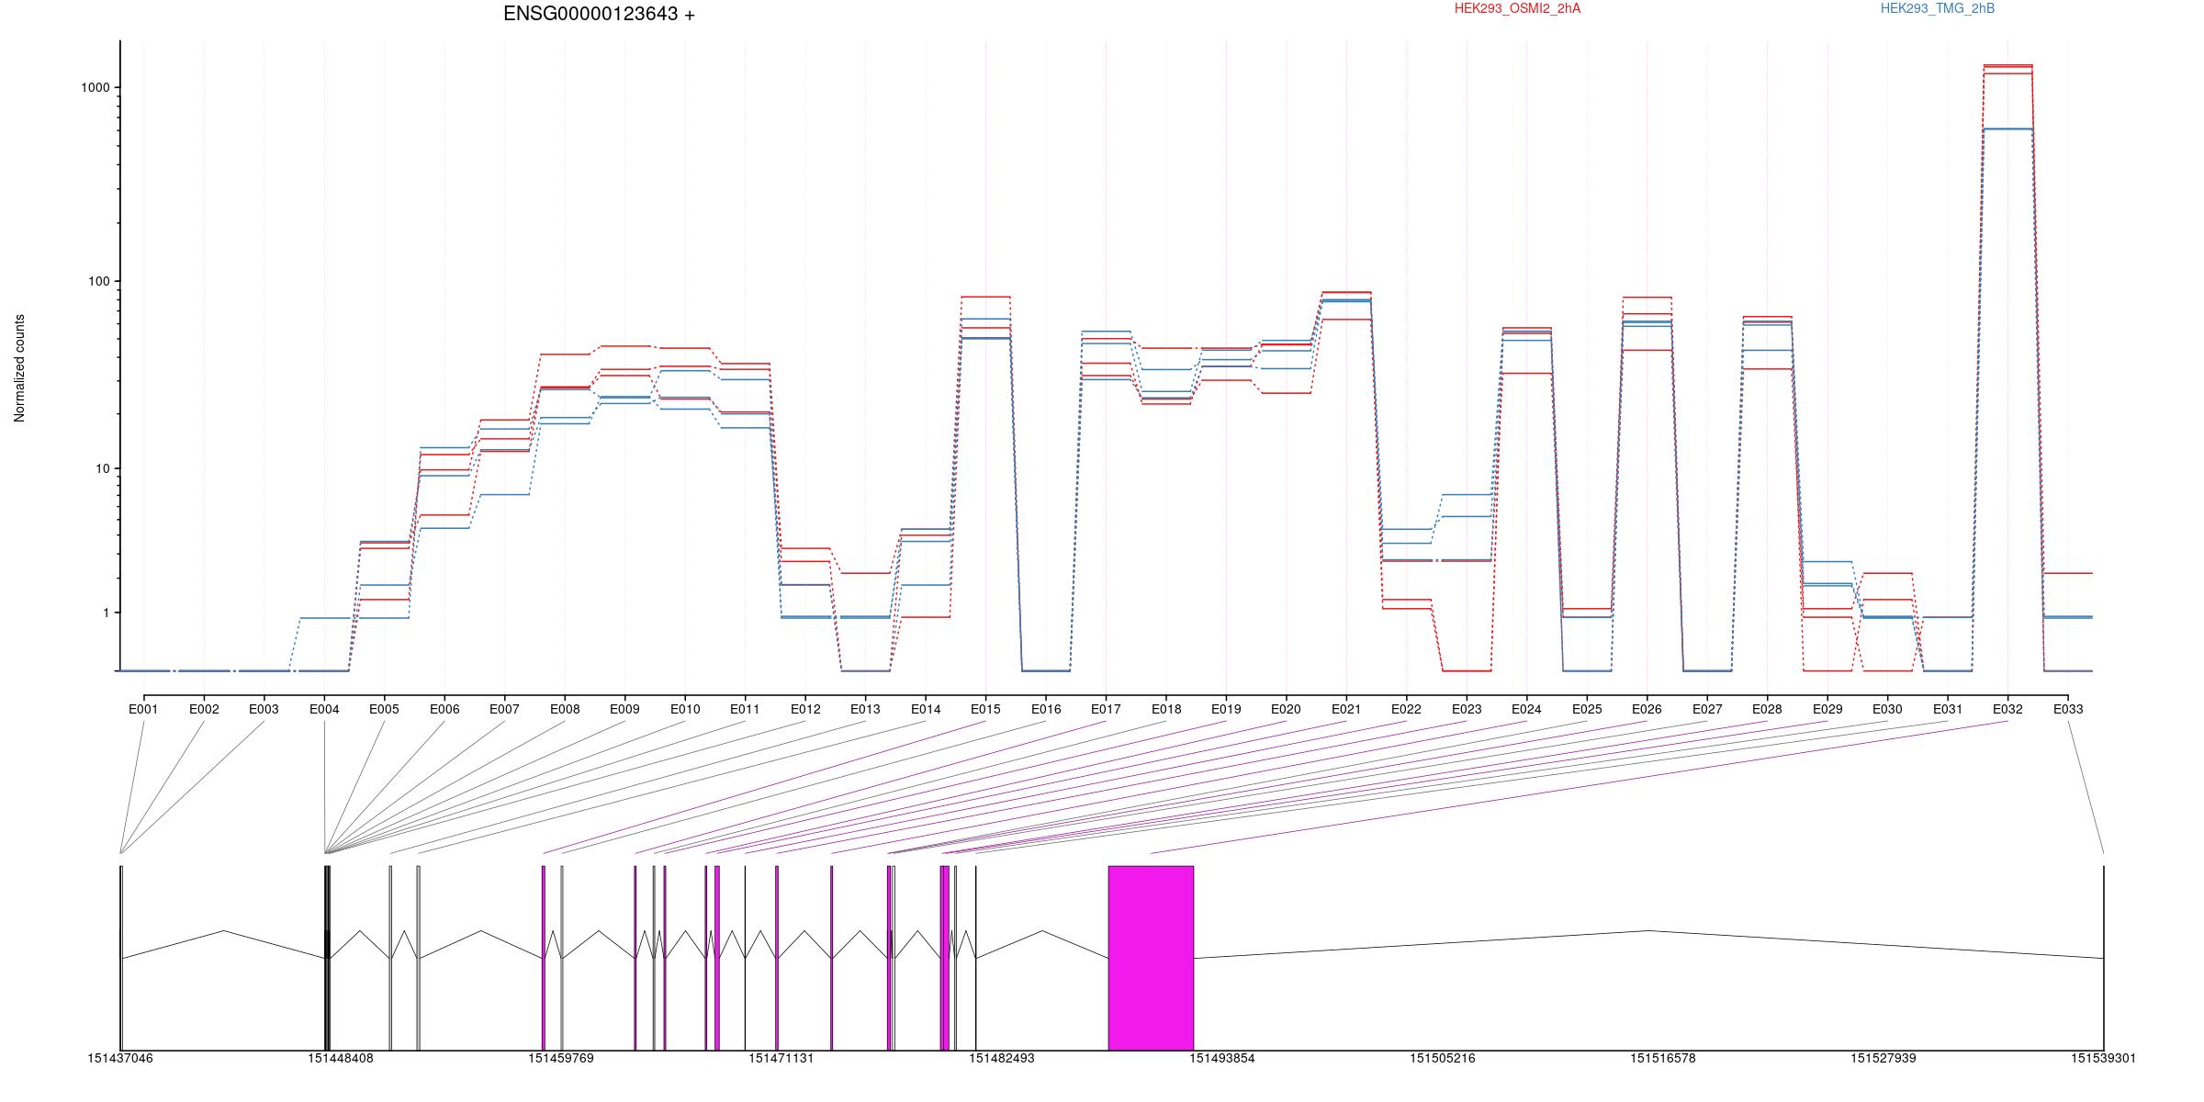Click exon bin label E006

(444, 709)
